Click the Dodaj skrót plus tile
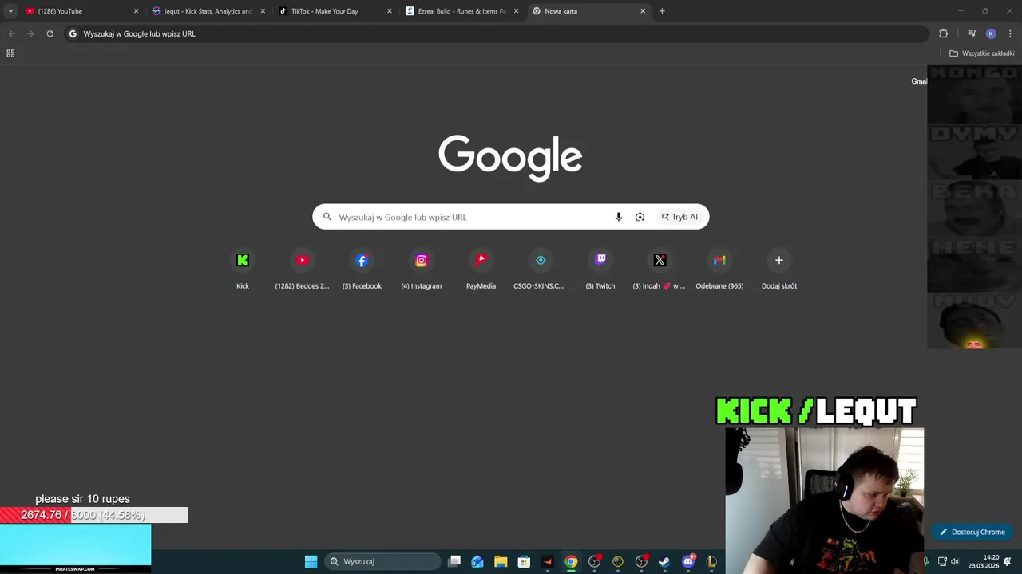 pyautogui.click(x=779, y=269)
